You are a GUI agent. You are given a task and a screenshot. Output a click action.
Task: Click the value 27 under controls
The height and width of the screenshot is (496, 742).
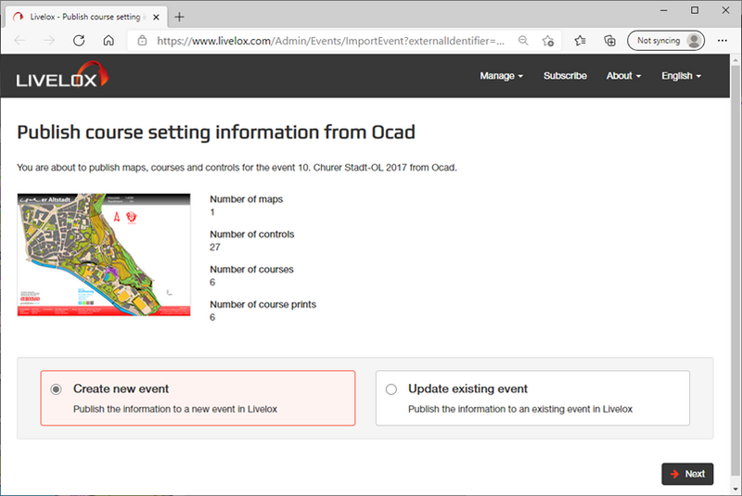tap(215, 247)
